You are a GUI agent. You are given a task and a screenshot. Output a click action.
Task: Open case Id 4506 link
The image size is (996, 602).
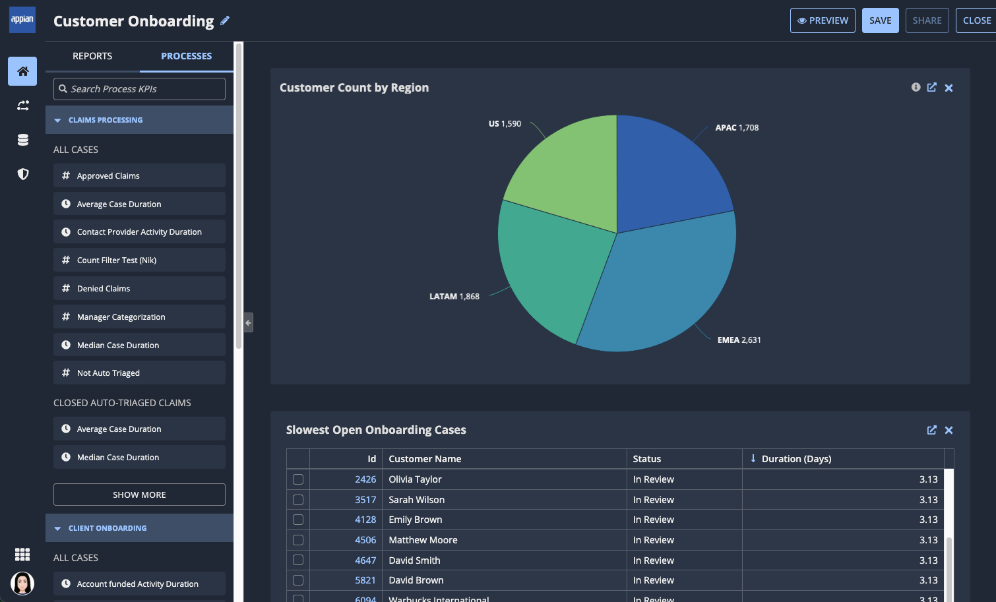click(x=365, y=540)
